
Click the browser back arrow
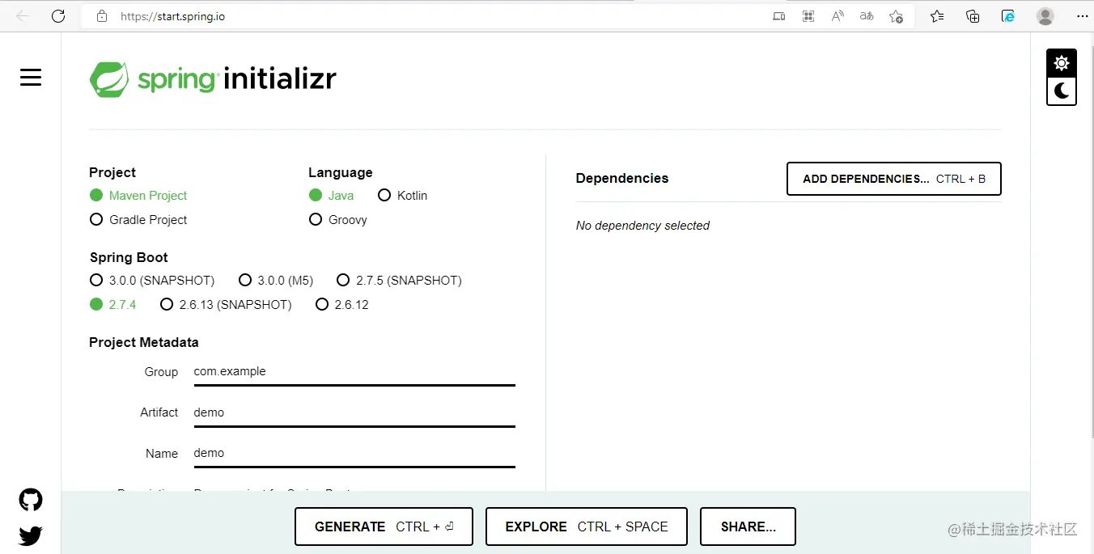coord(23,16)
